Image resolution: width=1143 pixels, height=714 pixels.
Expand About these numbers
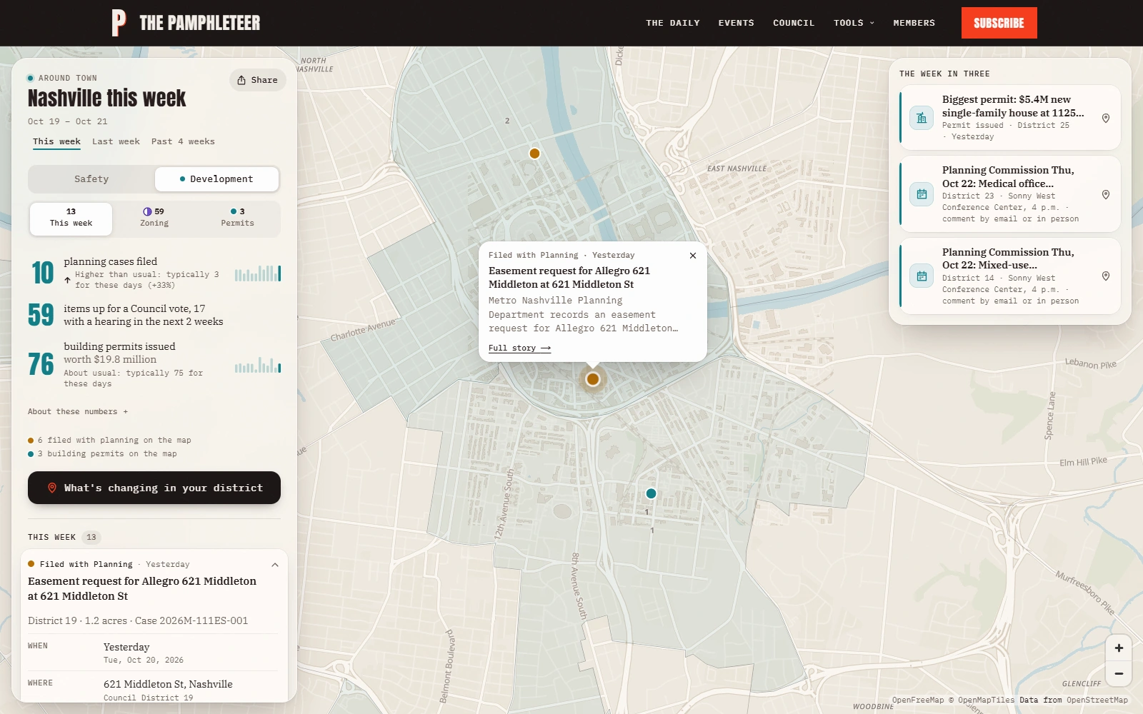[78, 412]
